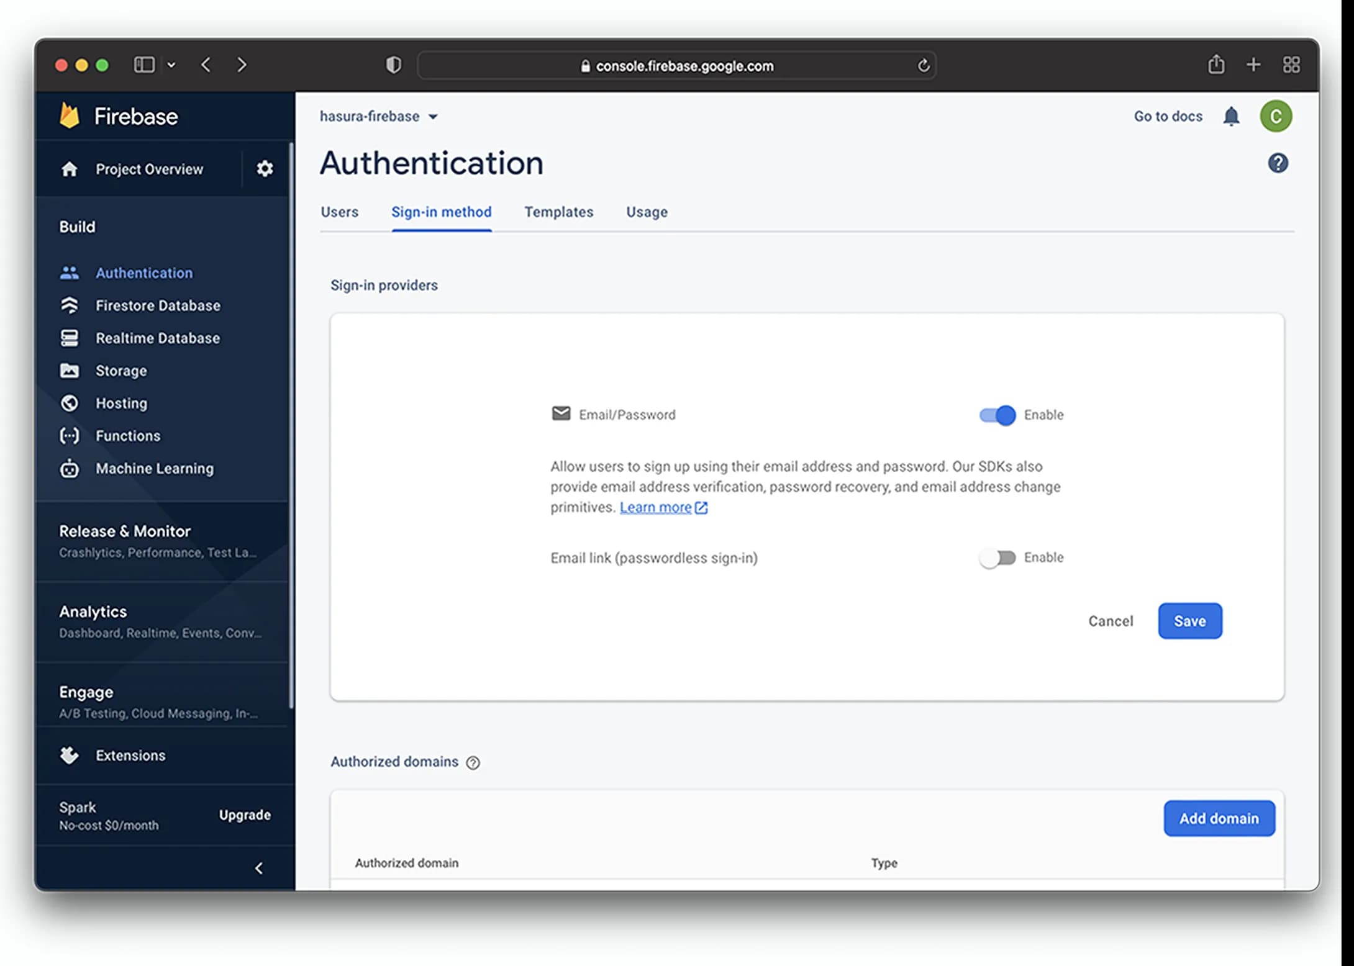Select the Sign-in method tab
Screen dimensions: 1354x966
coord(441,211)
